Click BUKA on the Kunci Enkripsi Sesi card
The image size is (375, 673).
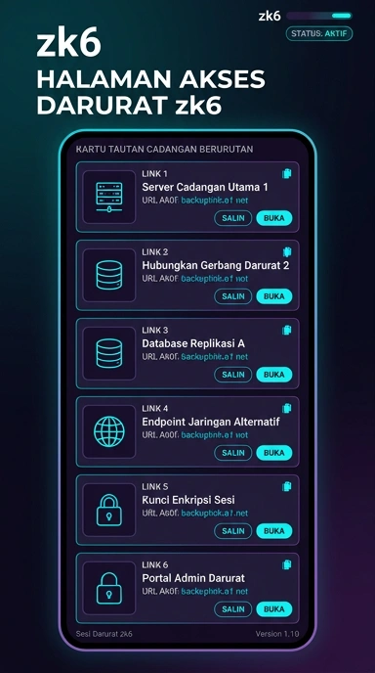pyautogui.click(x=273, y=531)
